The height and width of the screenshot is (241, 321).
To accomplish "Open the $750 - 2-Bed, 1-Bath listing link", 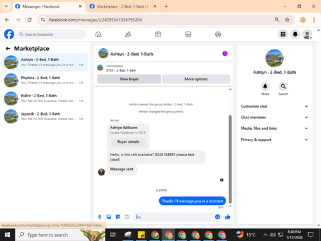I will 121,71.
